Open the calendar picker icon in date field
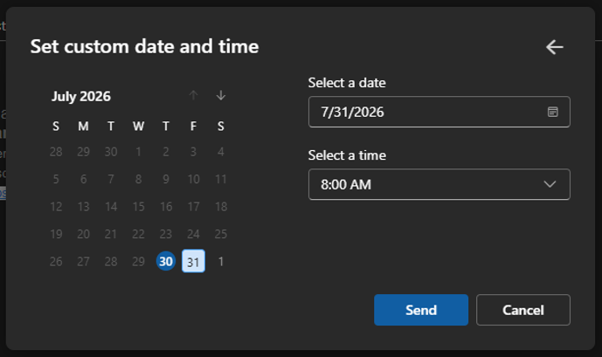The image size is (602, 357). (x=552, y=112)
